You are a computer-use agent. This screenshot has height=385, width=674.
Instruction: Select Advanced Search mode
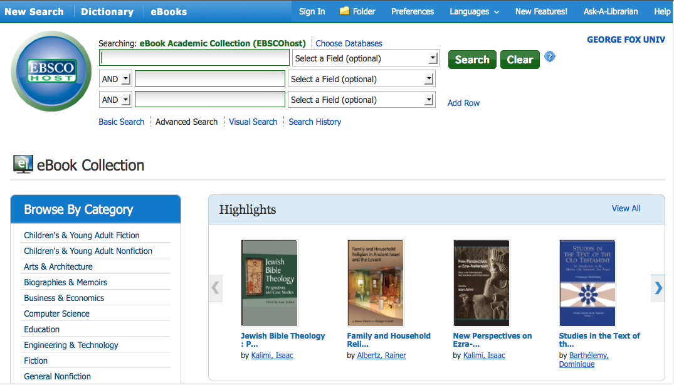pyautogui.click(x=187, y=122)
